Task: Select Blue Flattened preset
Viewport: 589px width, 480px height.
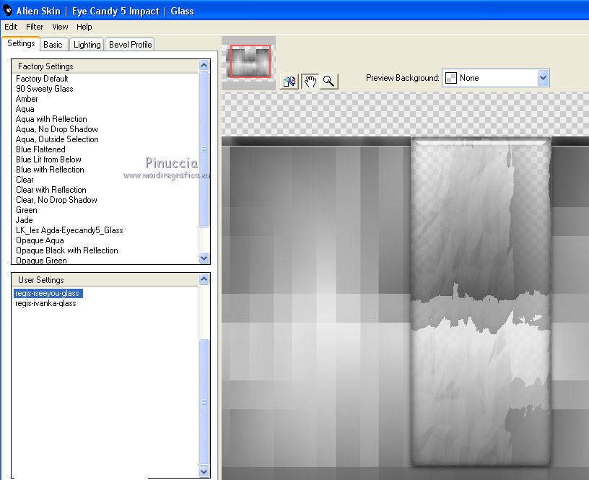Action: pyautogui.click(x=40, y=149)
